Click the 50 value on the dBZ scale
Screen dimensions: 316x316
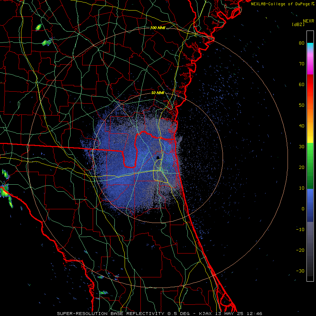302,105
